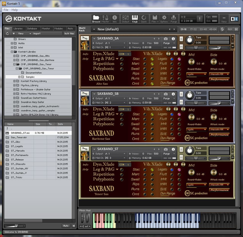Open the Browse panel icon
This screenshot has width=243, height=237.
click(x=96, y=19)
